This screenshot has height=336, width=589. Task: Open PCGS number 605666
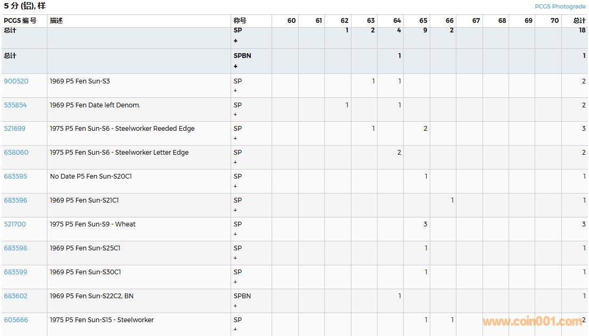click(16, 320)
